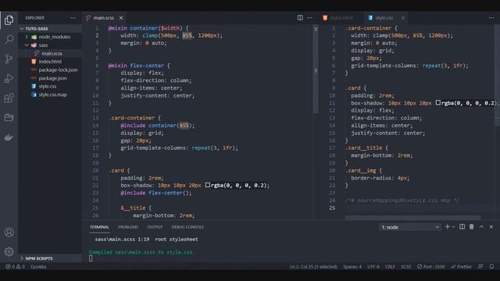
Task: Click rgba color swatch in main.scss line 22
Action: [x=208, y=185]
